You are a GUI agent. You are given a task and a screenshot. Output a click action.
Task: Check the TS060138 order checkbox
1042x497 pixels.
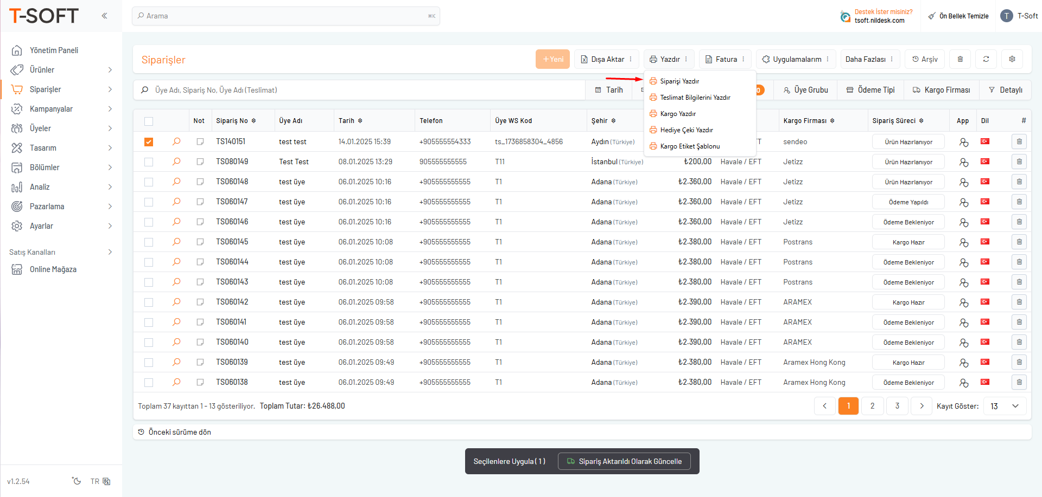pos(149,383)
